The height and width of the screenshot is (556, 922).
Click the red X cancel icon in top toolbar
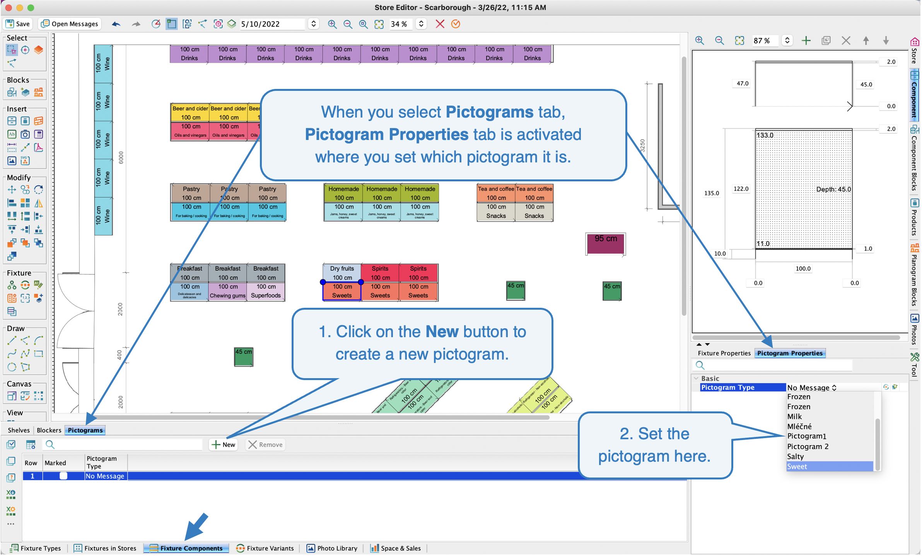tap(440, 24)
